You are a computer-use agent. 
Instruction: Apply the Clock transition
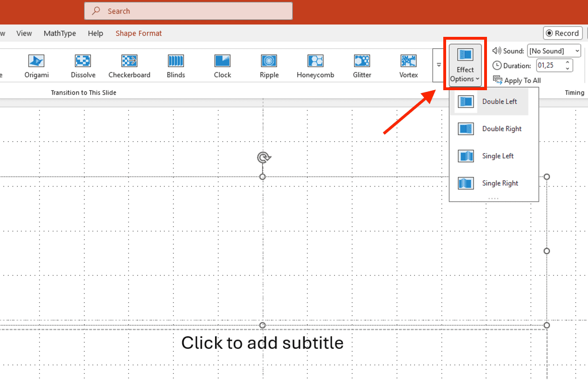click(x=222, y=66)
